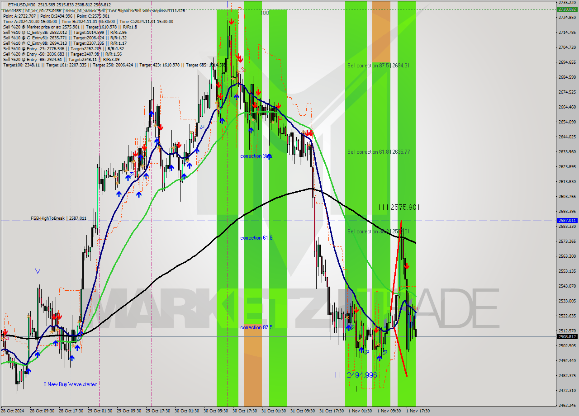579x416 pixels.
Task: Click the 'Sell %10 @ C_Entry88' line
Action: [65, 43]
